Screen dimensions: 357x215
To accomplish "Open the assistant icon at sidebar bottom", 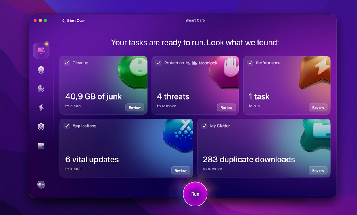I will tap(41, 185).
